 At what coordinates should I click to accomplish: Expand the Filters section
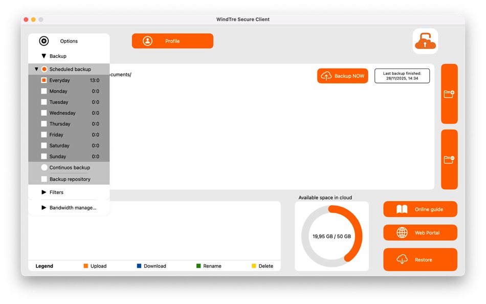43,192
